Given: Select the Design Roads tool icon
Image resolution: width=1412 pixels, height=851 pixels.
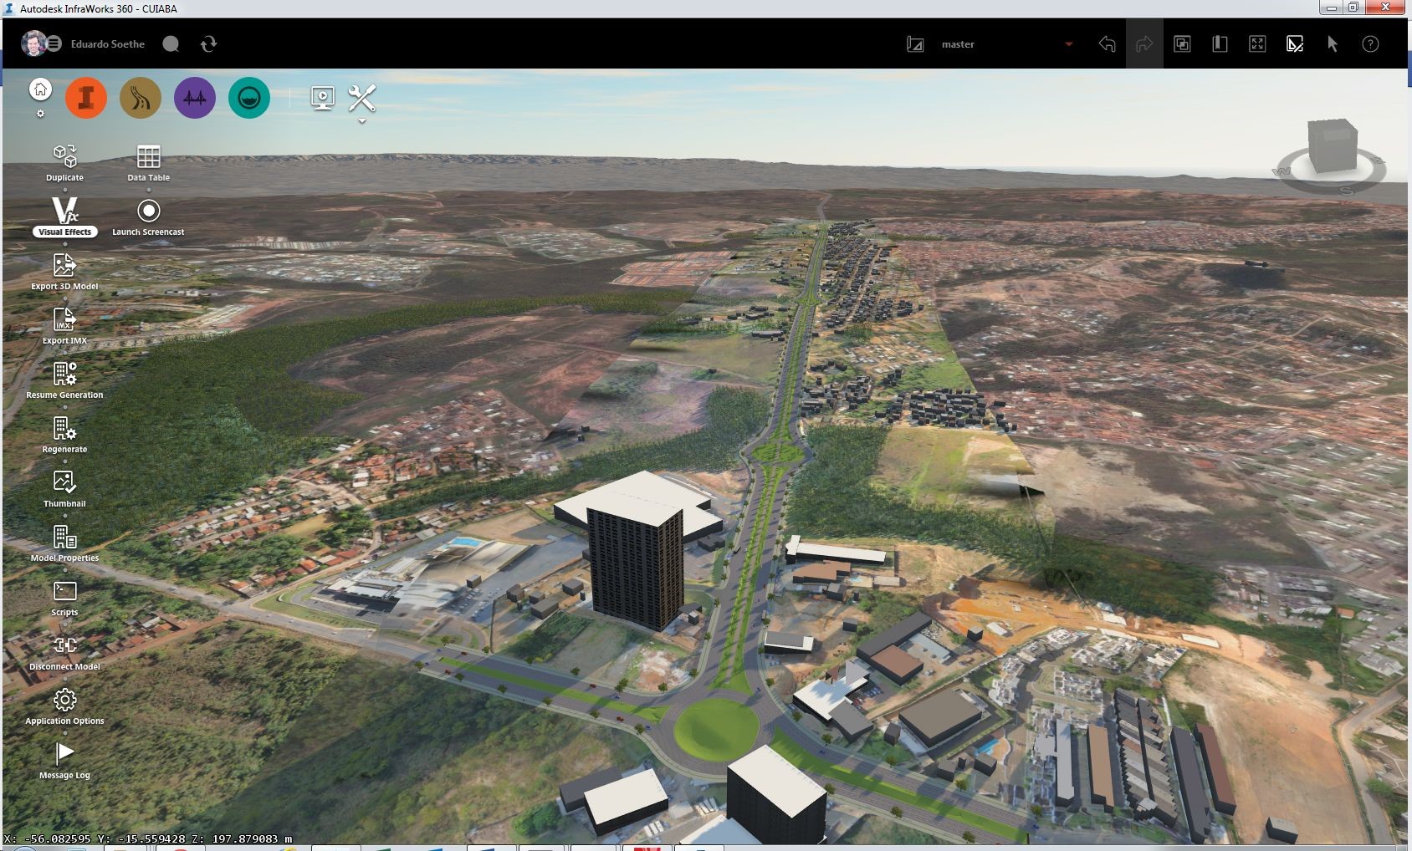Looking at the screenshot, I should point(141,98).
